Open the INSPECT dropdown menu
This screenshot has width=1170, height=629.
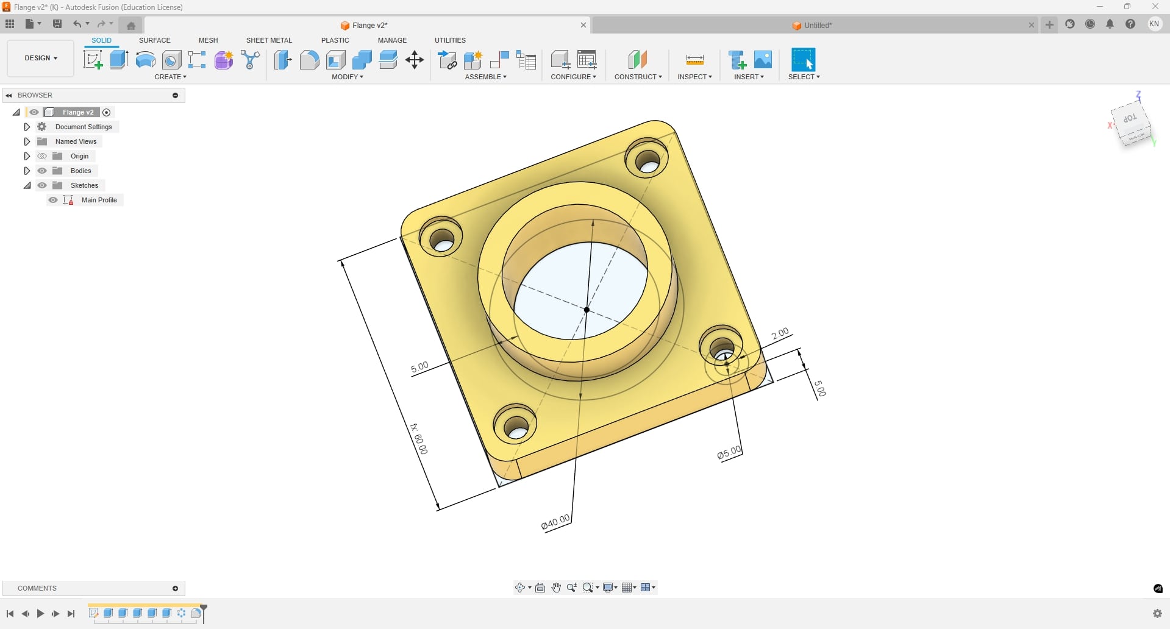(x=695, y=77)
